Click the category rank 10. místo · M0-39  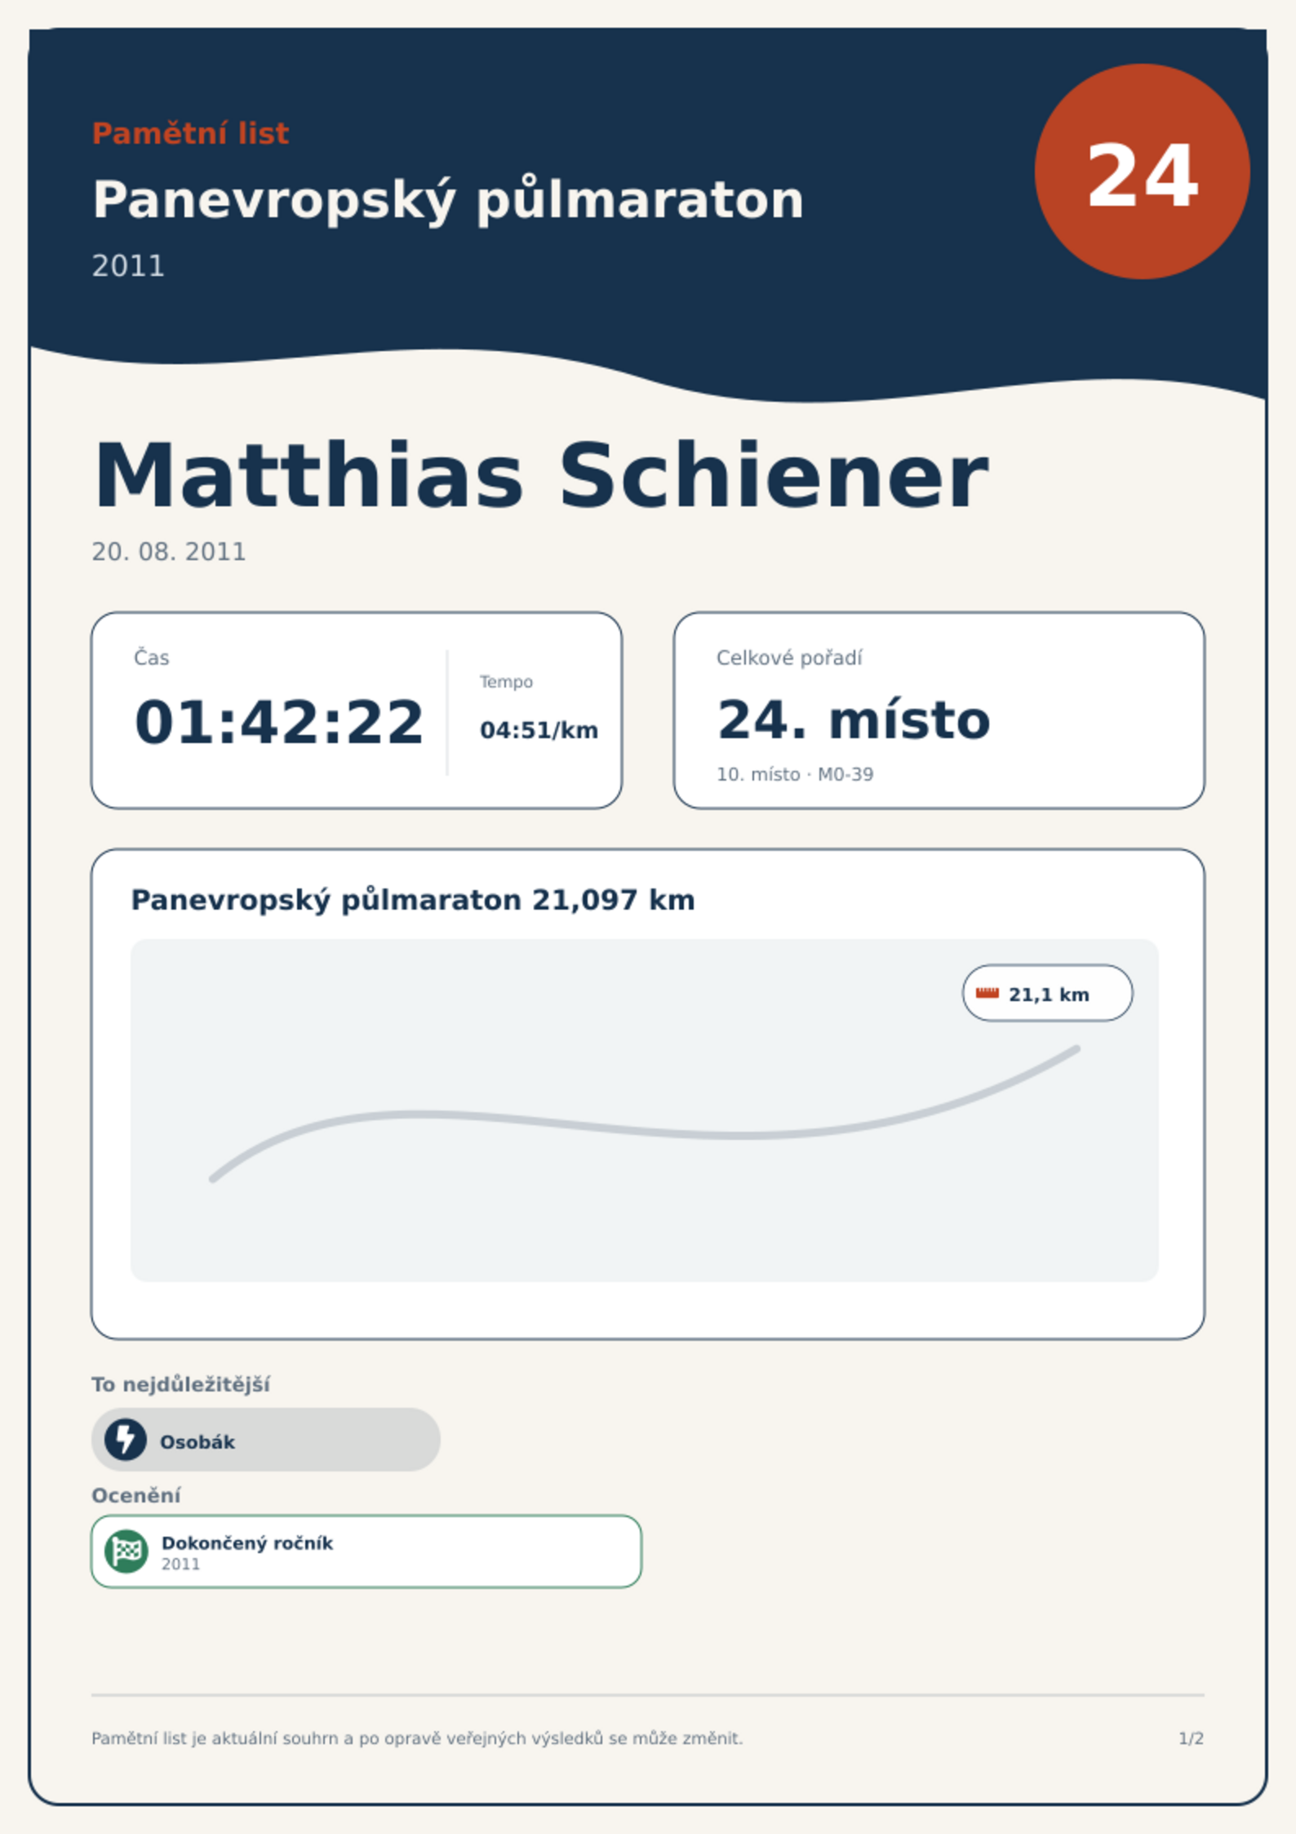coord(795,774)
